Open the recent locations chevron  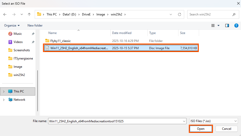[22, 14]
